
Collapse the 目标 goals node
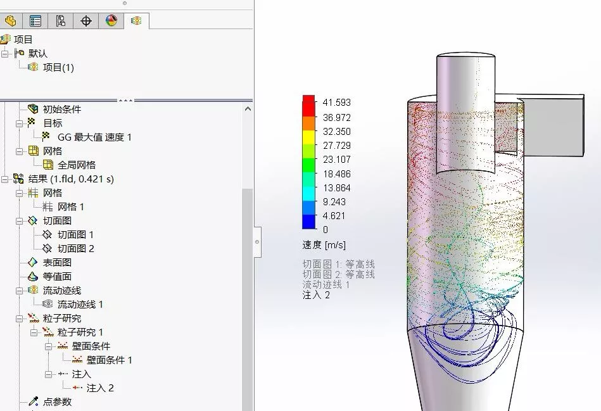(20, 123)
